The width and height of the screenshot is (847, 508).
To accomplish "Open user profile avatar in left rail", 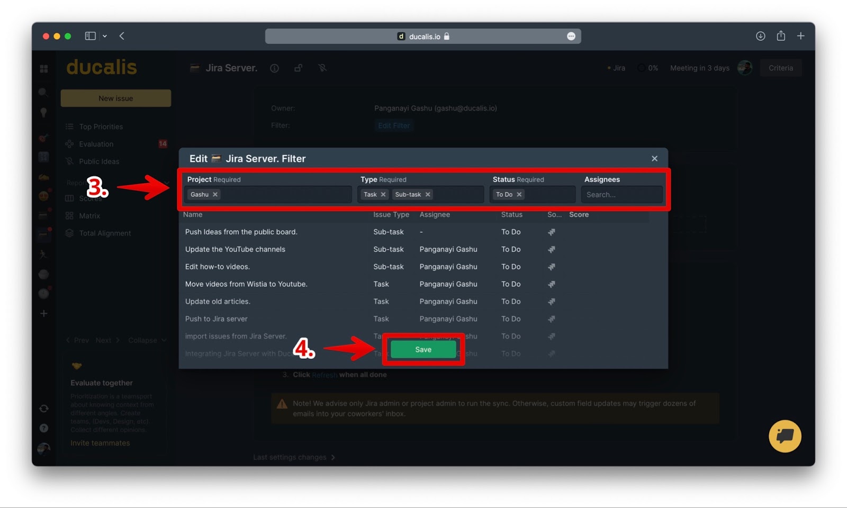I will tap(44, 449).
